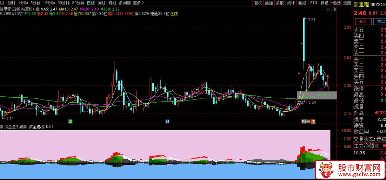The height and width of the screenshot is (180, 386).
Task: Click the 资金进出: 0.04 value label
Action: click(41, 127)
